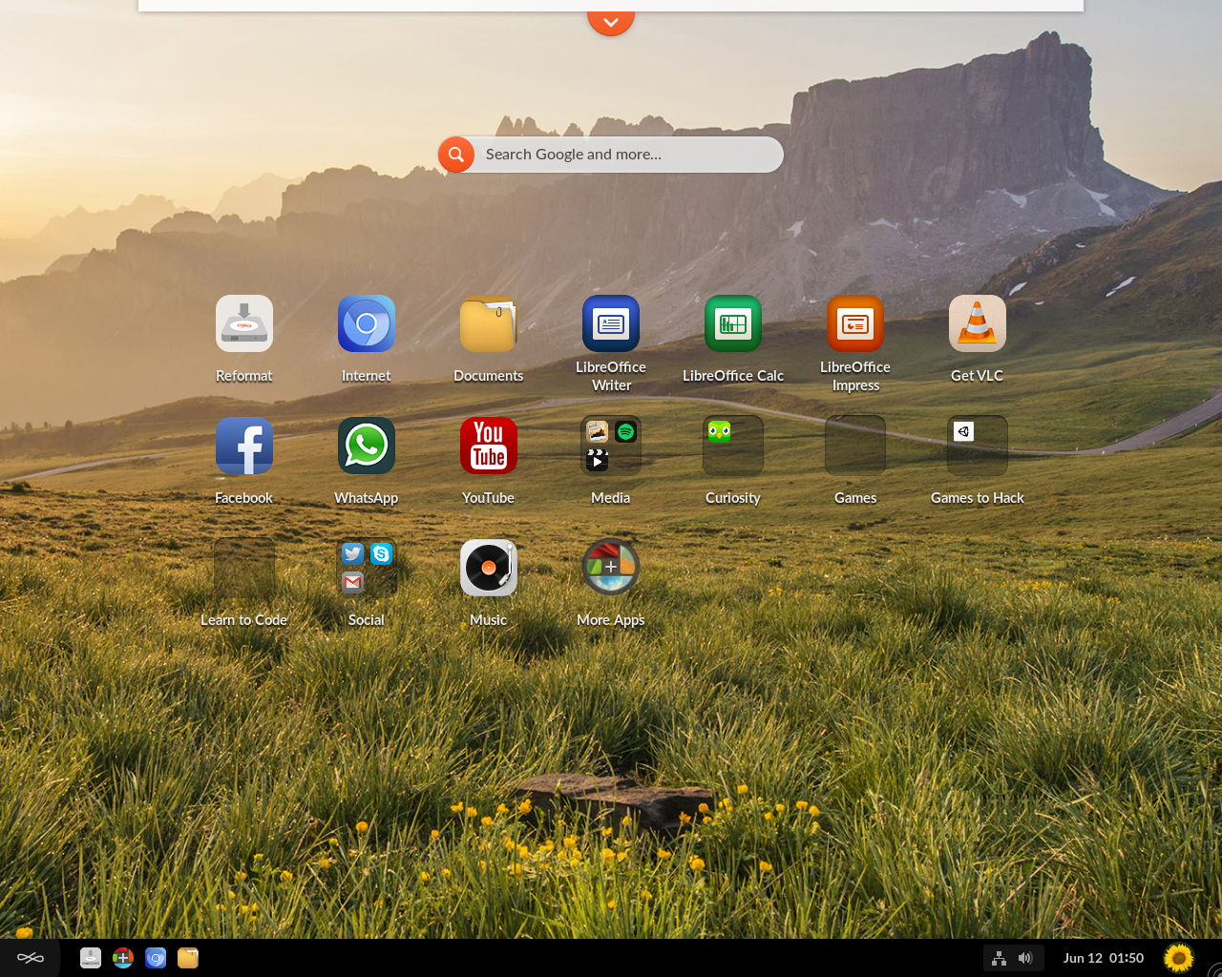1222x977 pixels.
Task: Open the Learn to Code folder
Action: (x=244, y=568)
